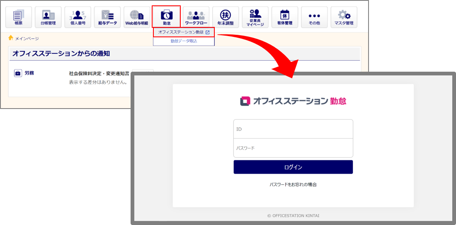Click the 労務 briefcase icon
This screenshot has height=225, width=456.
point(18,73)
